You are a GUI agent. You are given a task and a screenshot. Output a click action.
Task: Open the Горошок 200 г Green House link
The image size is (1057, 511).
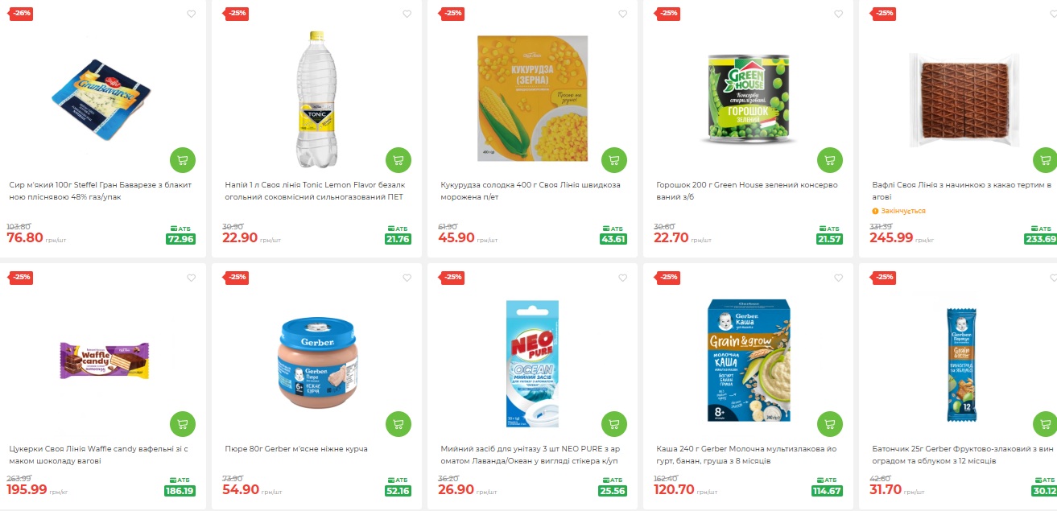point(747,191)
